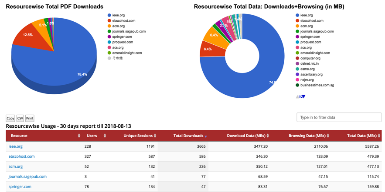Screen dimensions: 385x192
Task: Click ebscohost.com red swatch in PDF Downloads legend
Action: pyautogui.click(x=109, y=20)
